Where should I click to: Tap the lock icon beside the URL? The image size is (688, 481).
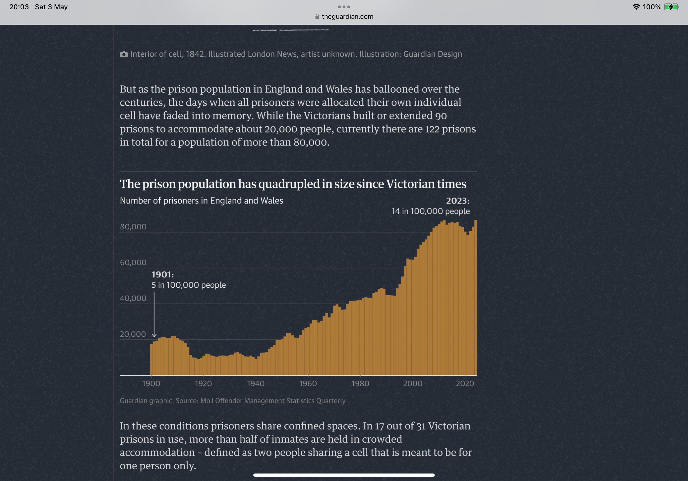point(317,17)
